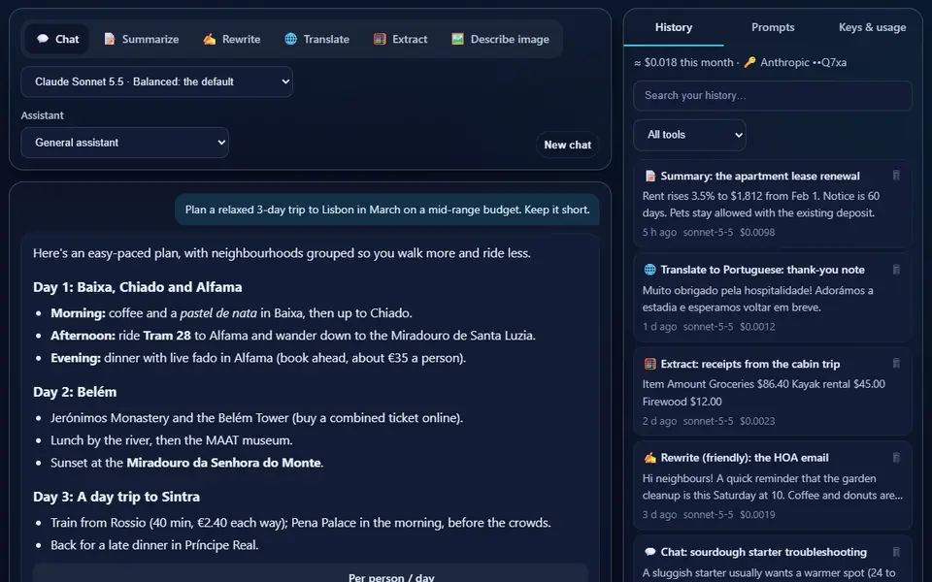Open the History tab
The width and height of the screenshot is (932, 582).
pos(674,27)
